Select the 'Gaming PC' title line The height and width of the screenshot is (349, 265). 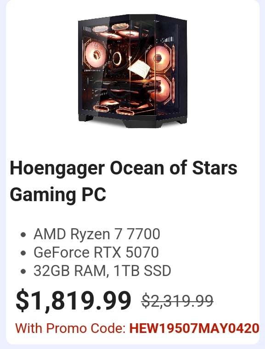[x=58, y=194]
